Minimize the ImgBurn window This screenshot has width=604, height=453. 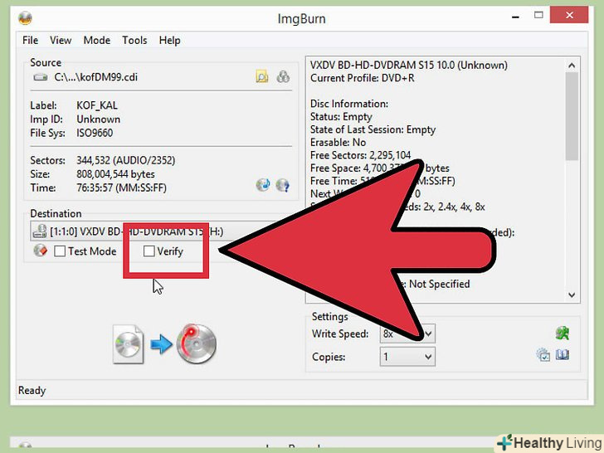click(x=515, y=17)
